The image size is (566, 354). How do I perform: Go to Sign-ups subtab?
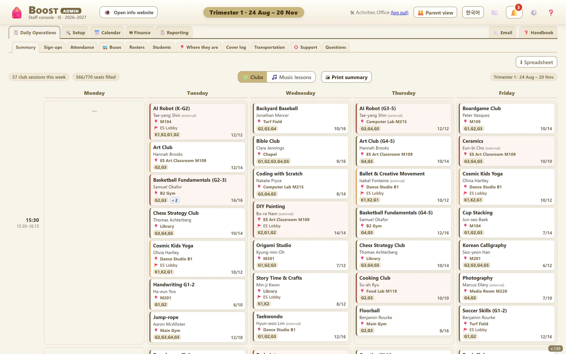tap(53, 47)
